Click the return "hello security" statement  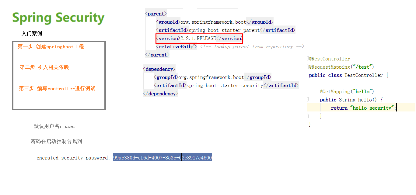(x=364, y=108)
